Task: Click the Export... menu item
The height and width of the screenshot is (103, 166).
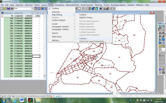Action: 56,33
